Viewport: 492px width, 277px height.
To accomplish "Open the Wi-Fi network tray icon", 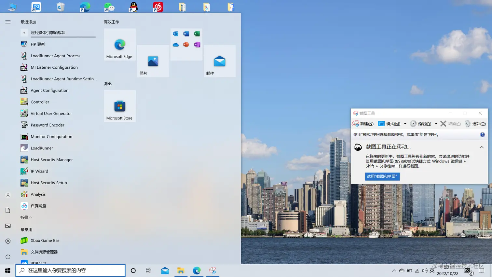I will (417, 270).
